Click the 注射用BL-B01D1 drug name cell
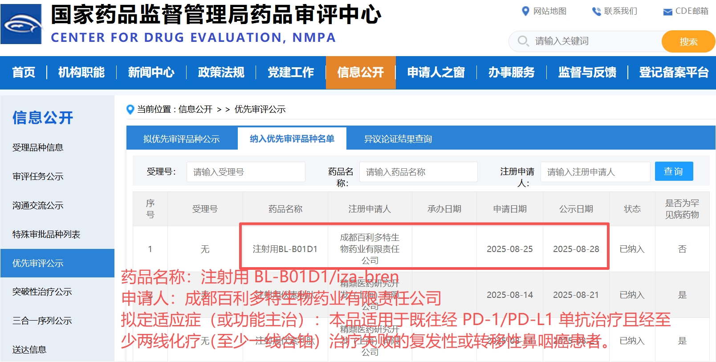Image resolution: width=716 pixels, height=362 pixels. 285,249
